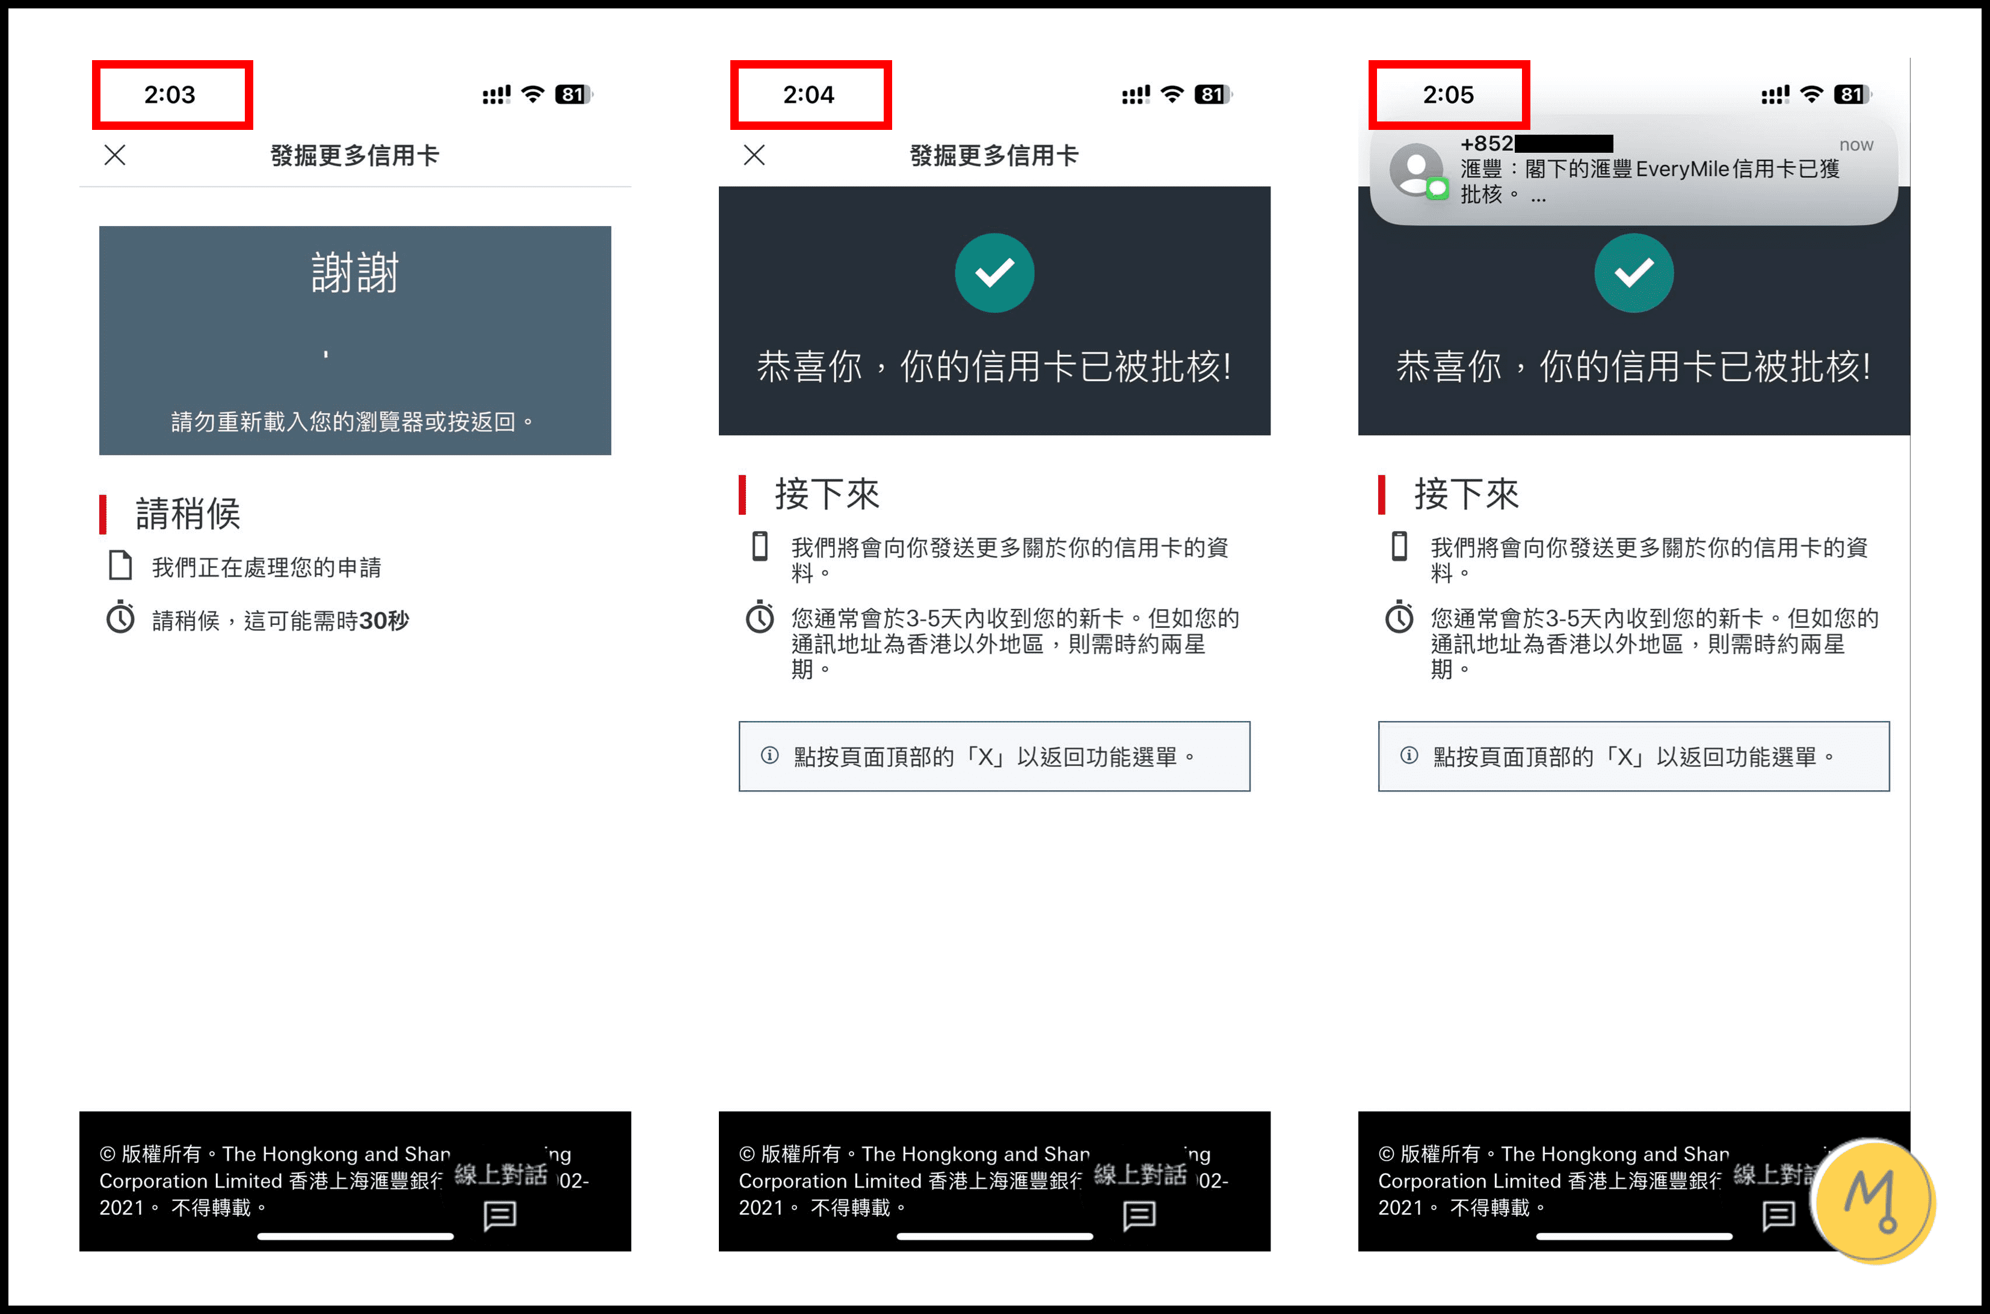This screenshot has width=1990, height=1314.
Task: Tap the home indicator bar on the 2:05 screen
Action: click(x=1634, y=1236)
